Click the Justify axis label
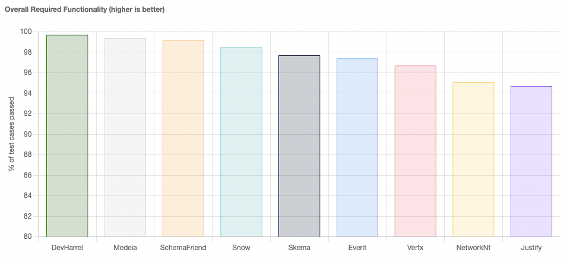This screenshot has height=259, width=567. pyautogui.click(x=531, y=248)
